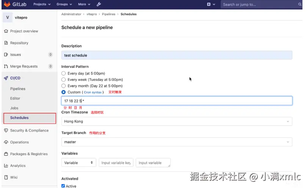
Task: Open the Variable type selector
Action: tap(79, 163)
